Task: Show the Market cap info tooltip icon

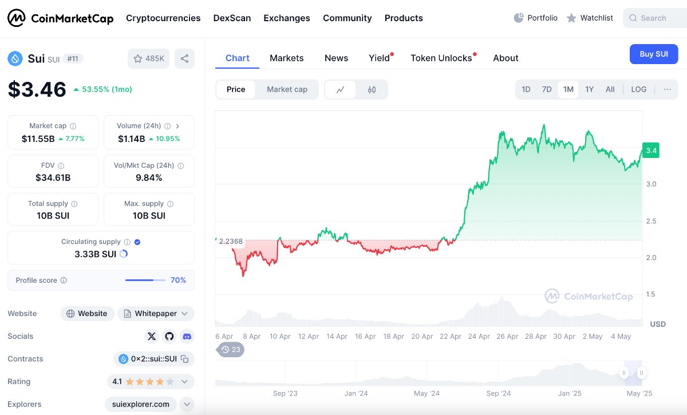Action: (x=73, y=126)
